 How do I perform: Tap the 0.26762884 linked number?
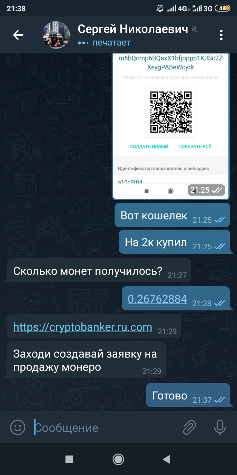pyautogui.click(x=157, y=299)
